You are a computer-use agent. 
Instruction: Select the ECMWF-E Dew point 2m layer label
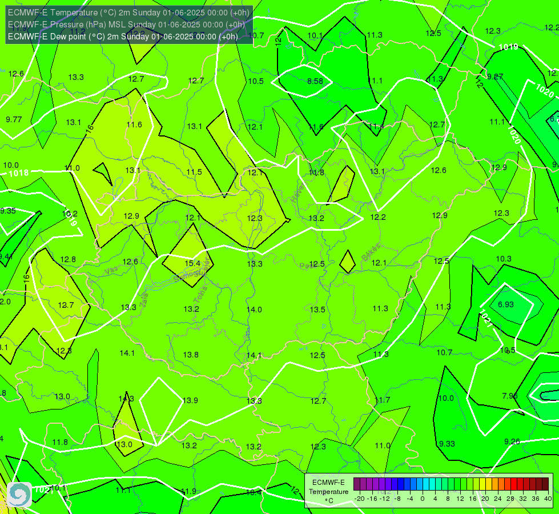click(x=123, y=37)
